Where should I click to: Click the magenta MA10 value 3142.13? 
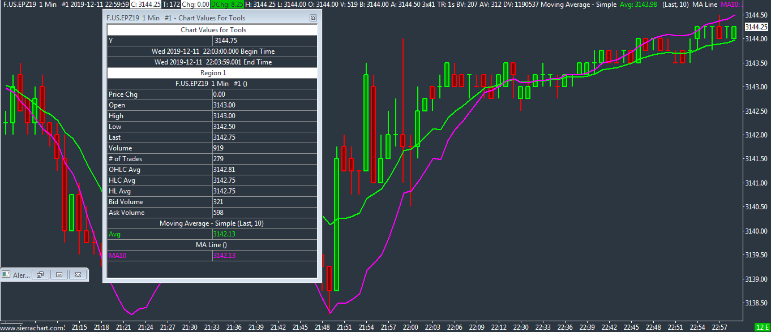pyautogui.click(x=265, y=256)
